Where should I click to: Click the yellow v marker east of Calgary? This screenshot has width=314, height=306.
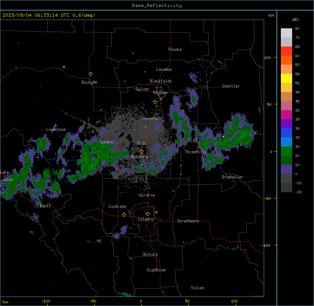pyautogui.click(x=156, y=212)
